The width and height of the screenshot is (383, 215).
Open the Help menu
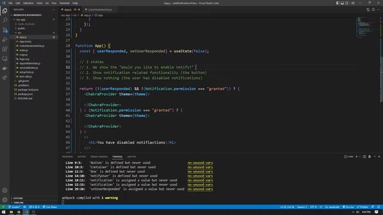pos(75,3)
